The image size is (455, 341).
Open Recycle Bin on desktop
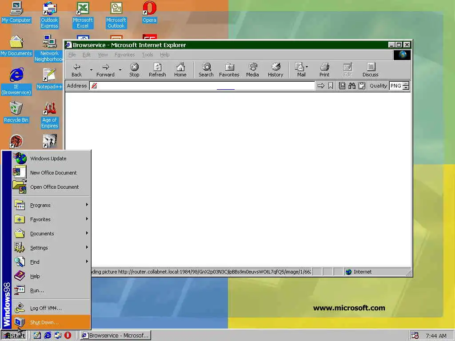tap(16, 112)
